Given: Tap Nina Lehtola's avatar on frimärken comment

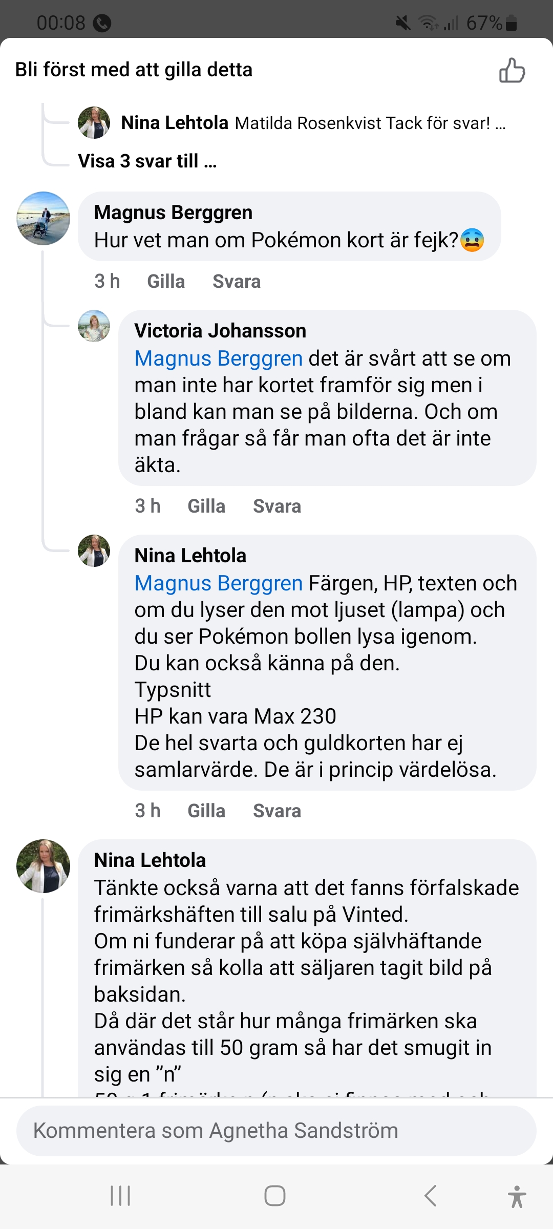Looking at the screenshot, I should pos(43,866).
